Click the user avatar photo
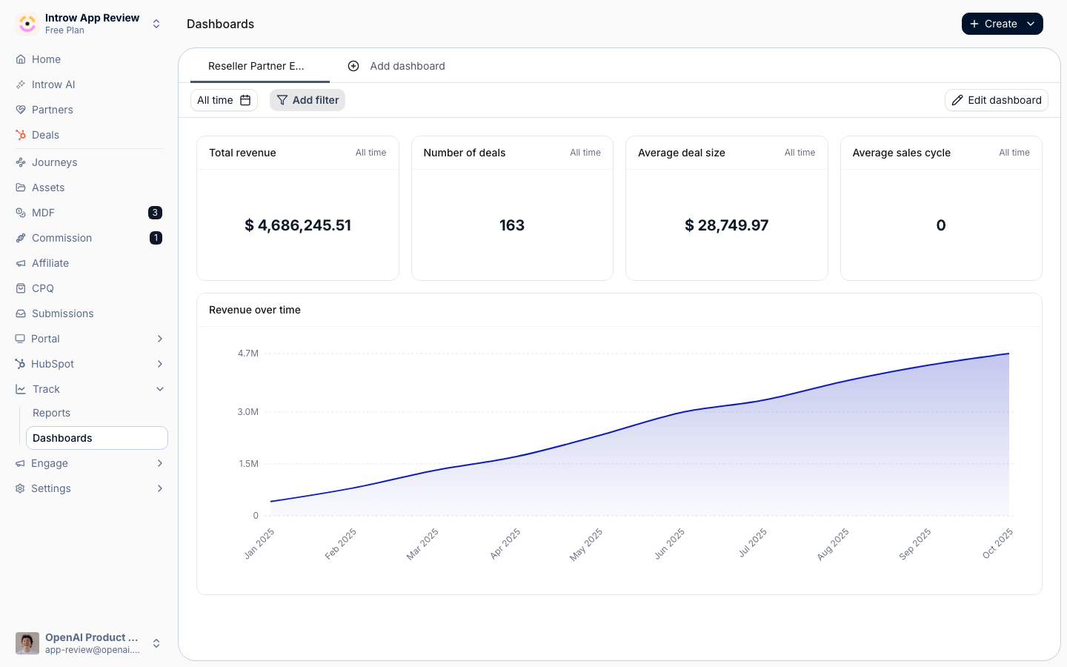The image size is (1067, 667). click(27, 643)
